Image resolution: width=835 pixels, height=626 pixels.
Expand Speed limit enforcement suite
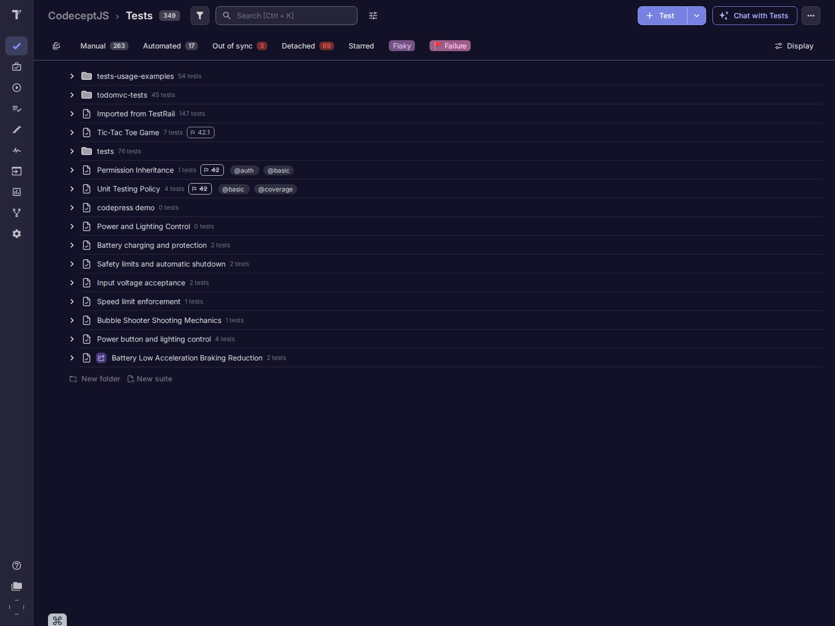[72, 302]
